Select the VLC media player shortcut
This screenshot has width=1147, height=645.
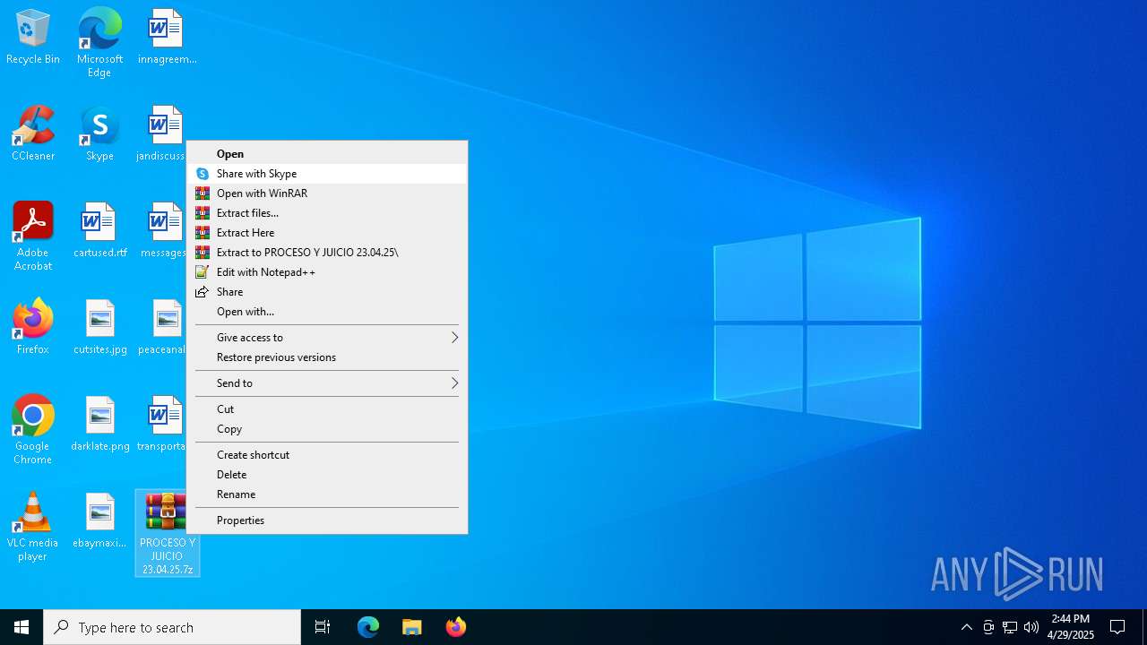click(x=33, y=527)
